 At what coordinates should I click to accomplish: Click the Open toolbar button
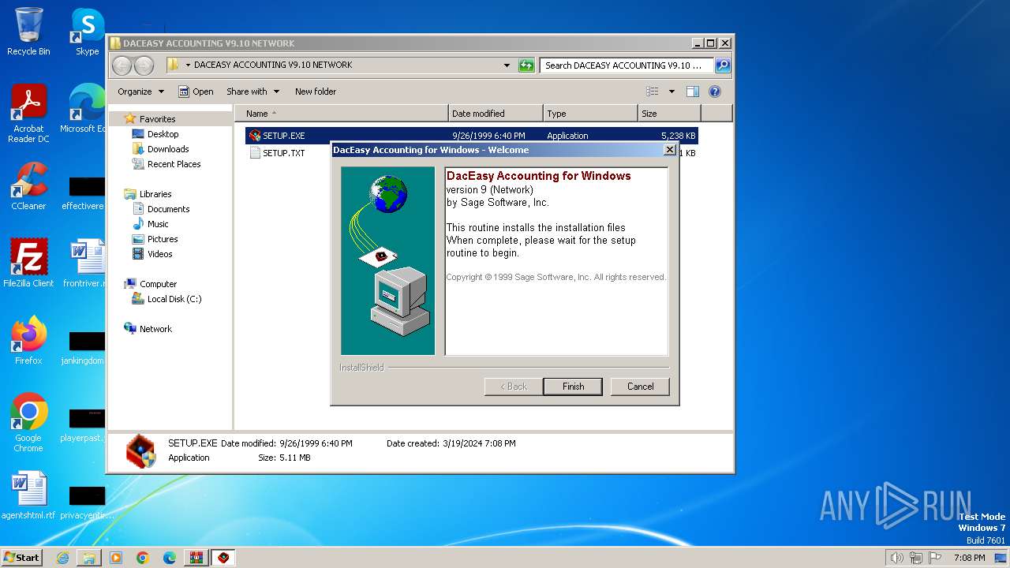[x=196, y=92]
